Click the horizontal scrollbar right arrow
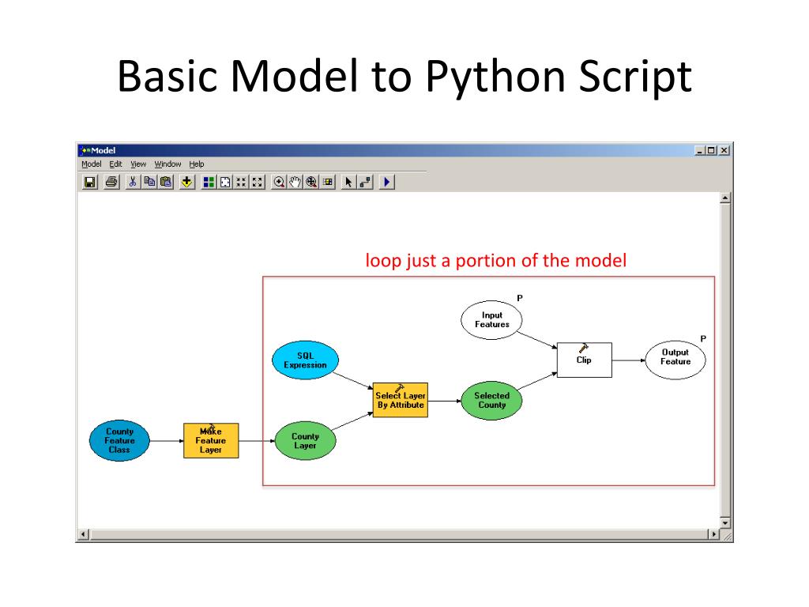 pyautogui.click(x=714, y=534)
